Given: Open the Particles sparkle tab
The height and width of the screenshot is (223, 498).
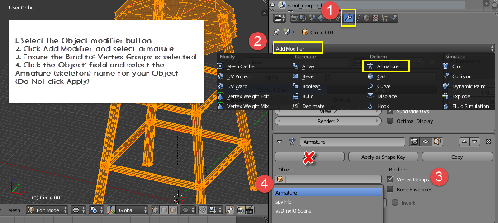Looking at the screenshot, I should tap(384, 19).
